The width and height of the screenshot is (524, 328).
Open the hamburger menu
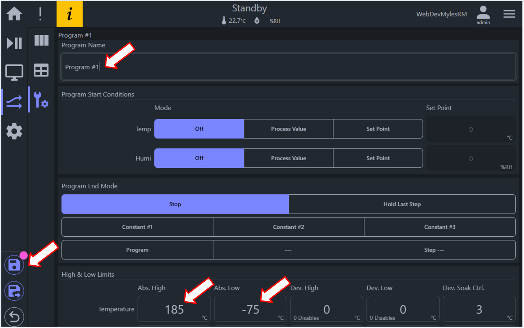509,14
